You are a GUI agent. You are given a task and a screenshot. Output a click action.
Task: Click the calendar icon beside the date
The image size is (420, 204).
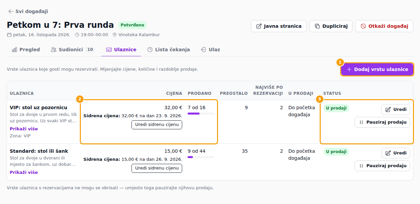(9, 35)
